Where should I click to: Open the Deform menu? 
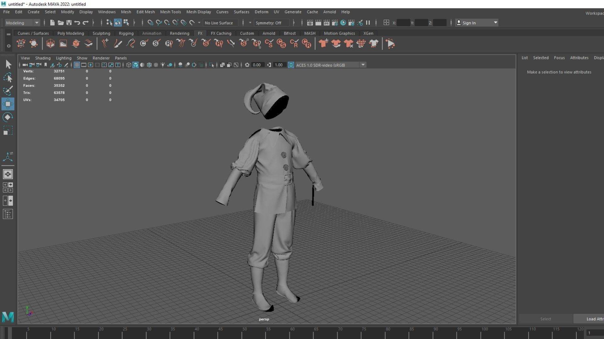coord(261,12)
